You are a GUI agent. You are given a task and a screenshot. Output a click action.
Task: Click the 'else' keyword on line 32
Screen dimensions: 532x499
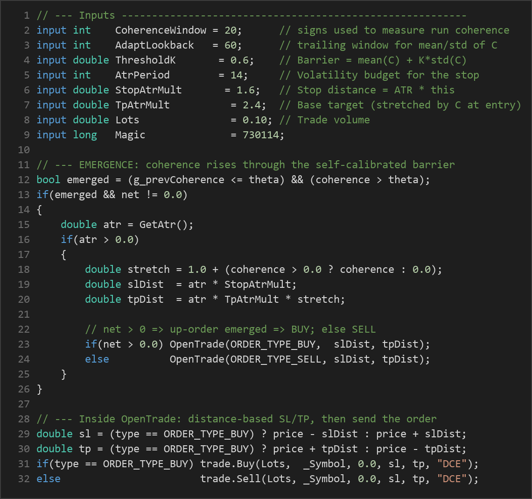(x=48, y=478)
